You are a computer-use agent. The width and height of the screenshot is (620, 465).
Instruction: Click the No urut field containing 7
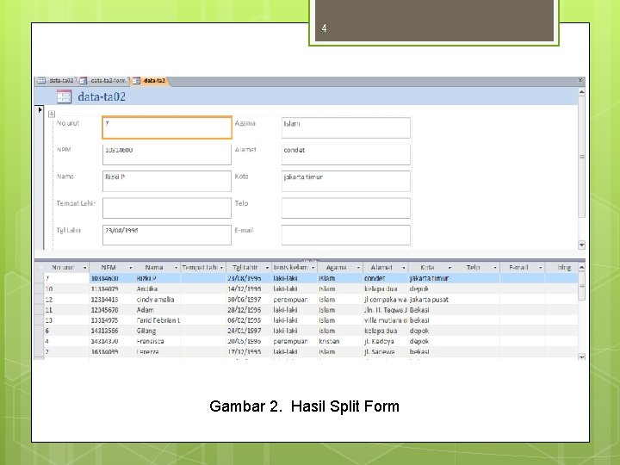167,127
